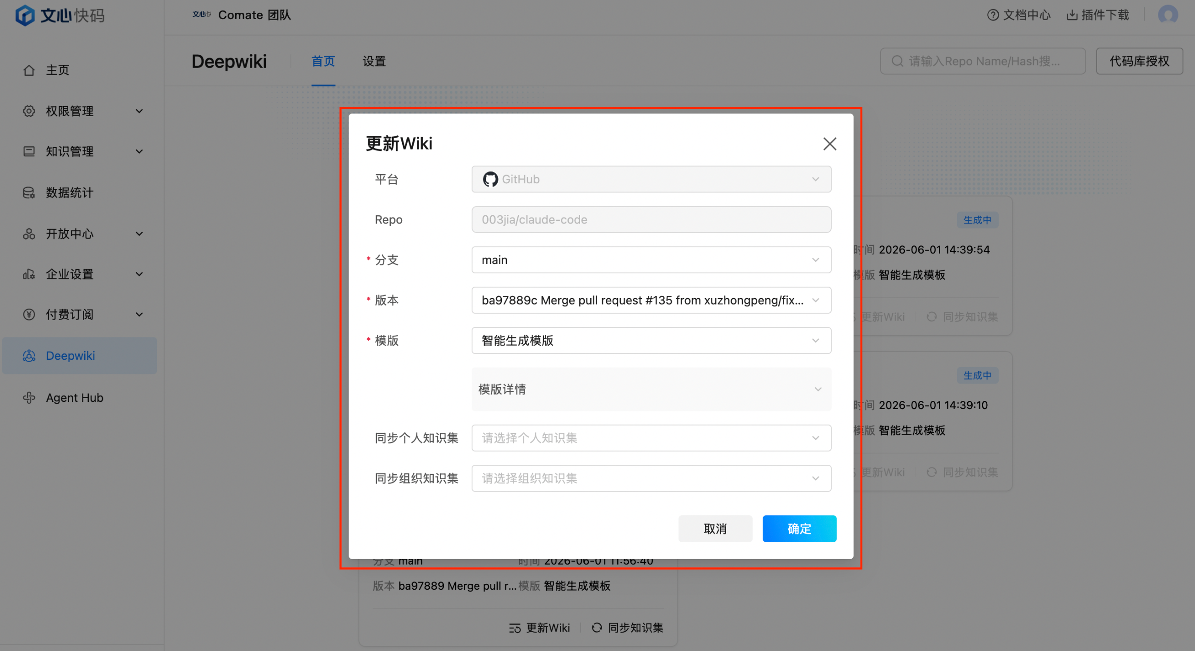Click the 文心快码 logo icon
Screen dimensions: 1195x651
[25, 15]
